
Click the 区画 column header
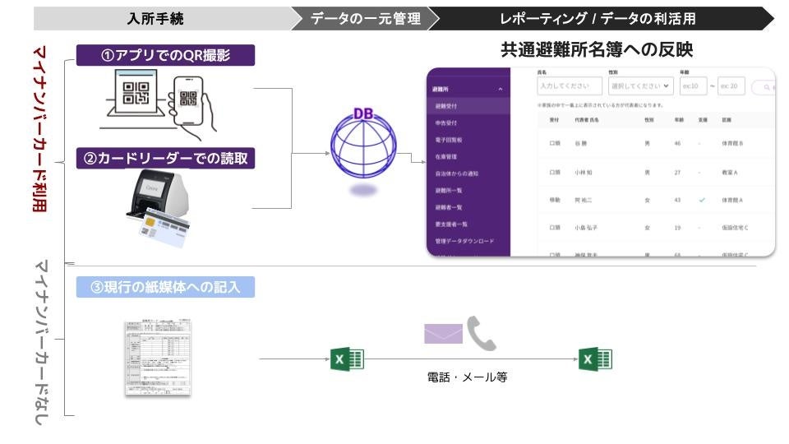point(727,120)
